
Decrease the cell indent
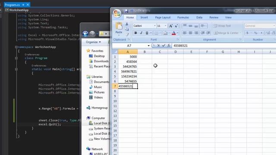pyautogui.click(x=203, y=33)
